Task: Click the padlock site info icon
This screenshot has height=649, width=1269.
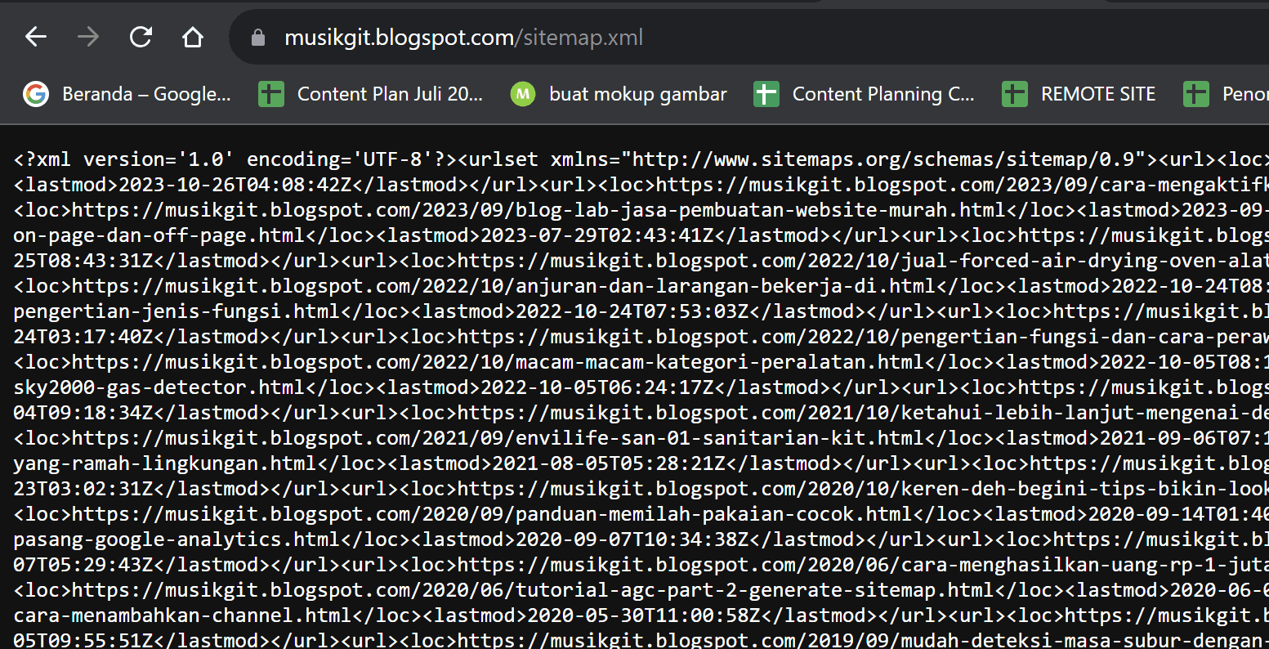Action: 258,38
